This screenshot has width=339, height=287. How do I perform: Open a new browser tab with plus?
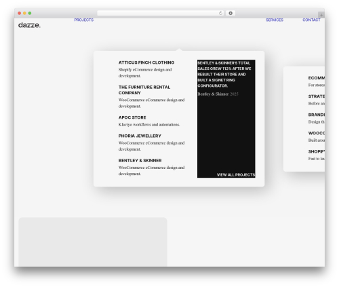[321, 15]
